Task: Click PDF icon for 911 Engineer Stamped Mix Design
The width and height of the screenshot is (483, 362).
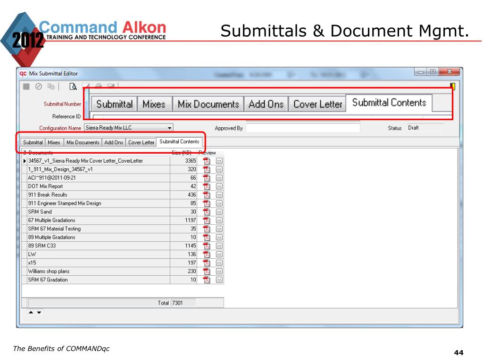Action: [x=207, y=203]
